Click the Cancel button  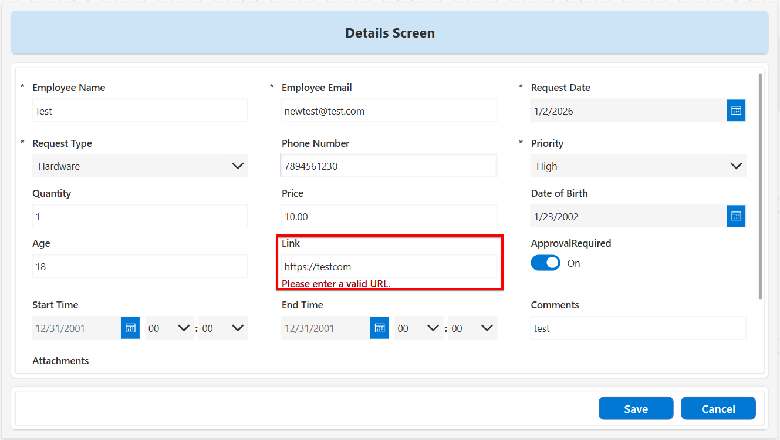718,409
